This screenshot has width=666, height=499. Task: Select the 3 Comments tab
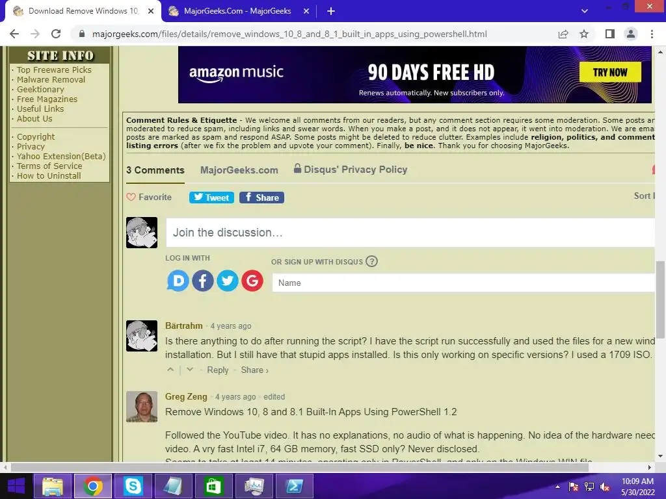155,170
